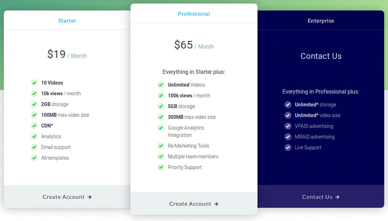Click the 'Everything in Professional plus:' text

pyautogui.click(x=321, y=91)
